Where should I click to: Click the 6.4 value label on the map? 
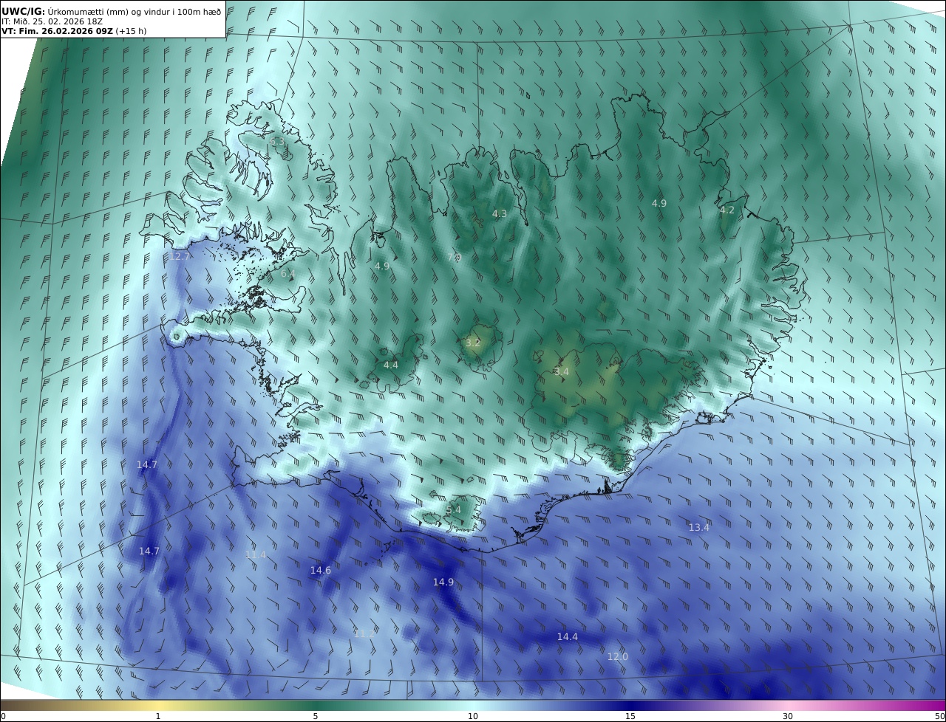(287, 274)
